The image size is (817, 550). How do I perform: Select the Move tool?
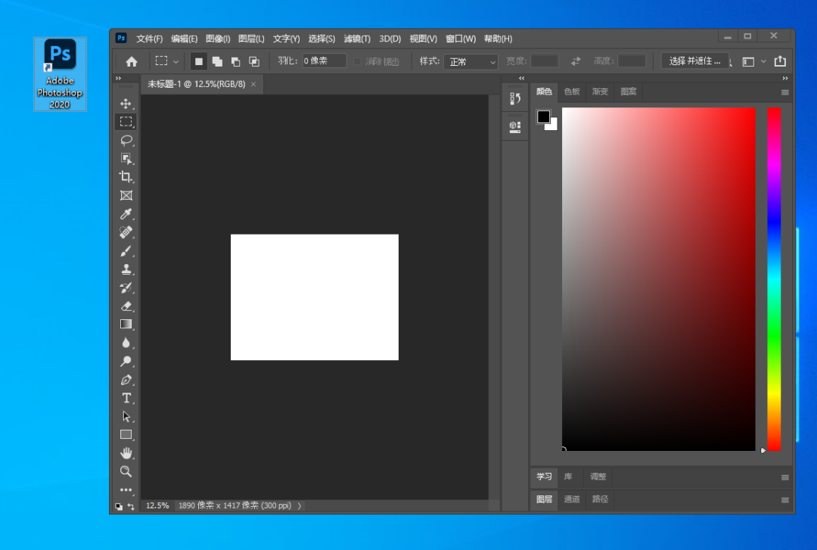126,104
